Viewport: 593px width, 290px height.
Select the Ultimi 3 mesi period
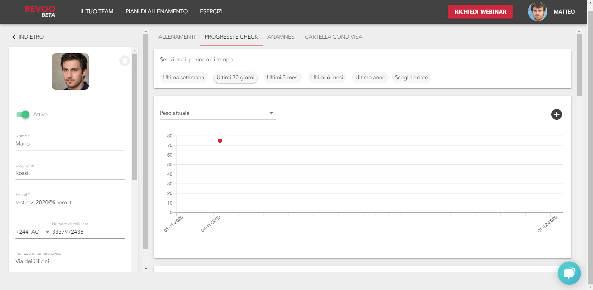coord(282,77)
